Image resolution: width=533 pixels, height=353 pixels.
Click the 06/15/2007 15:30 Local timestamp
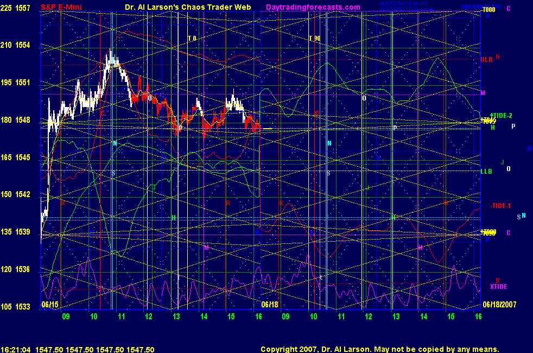[x=406, y=9]
